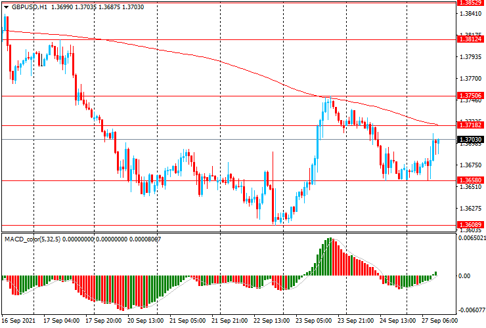Screen dimensions: 486x328
Task: Click the dropdown triangle beside GBPUSD,H1
Action: tap(6, 7)
